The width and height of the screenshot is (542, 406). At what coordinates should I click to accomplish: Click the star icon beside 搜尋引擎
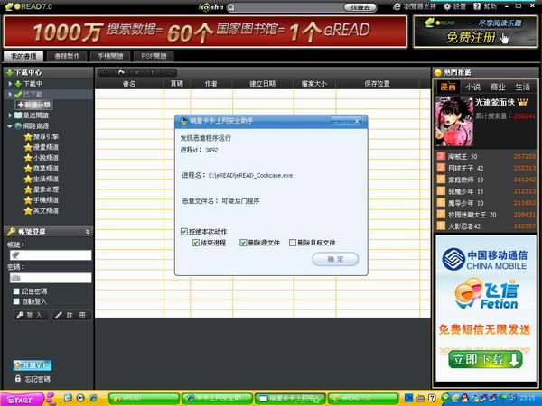(28, 137)
